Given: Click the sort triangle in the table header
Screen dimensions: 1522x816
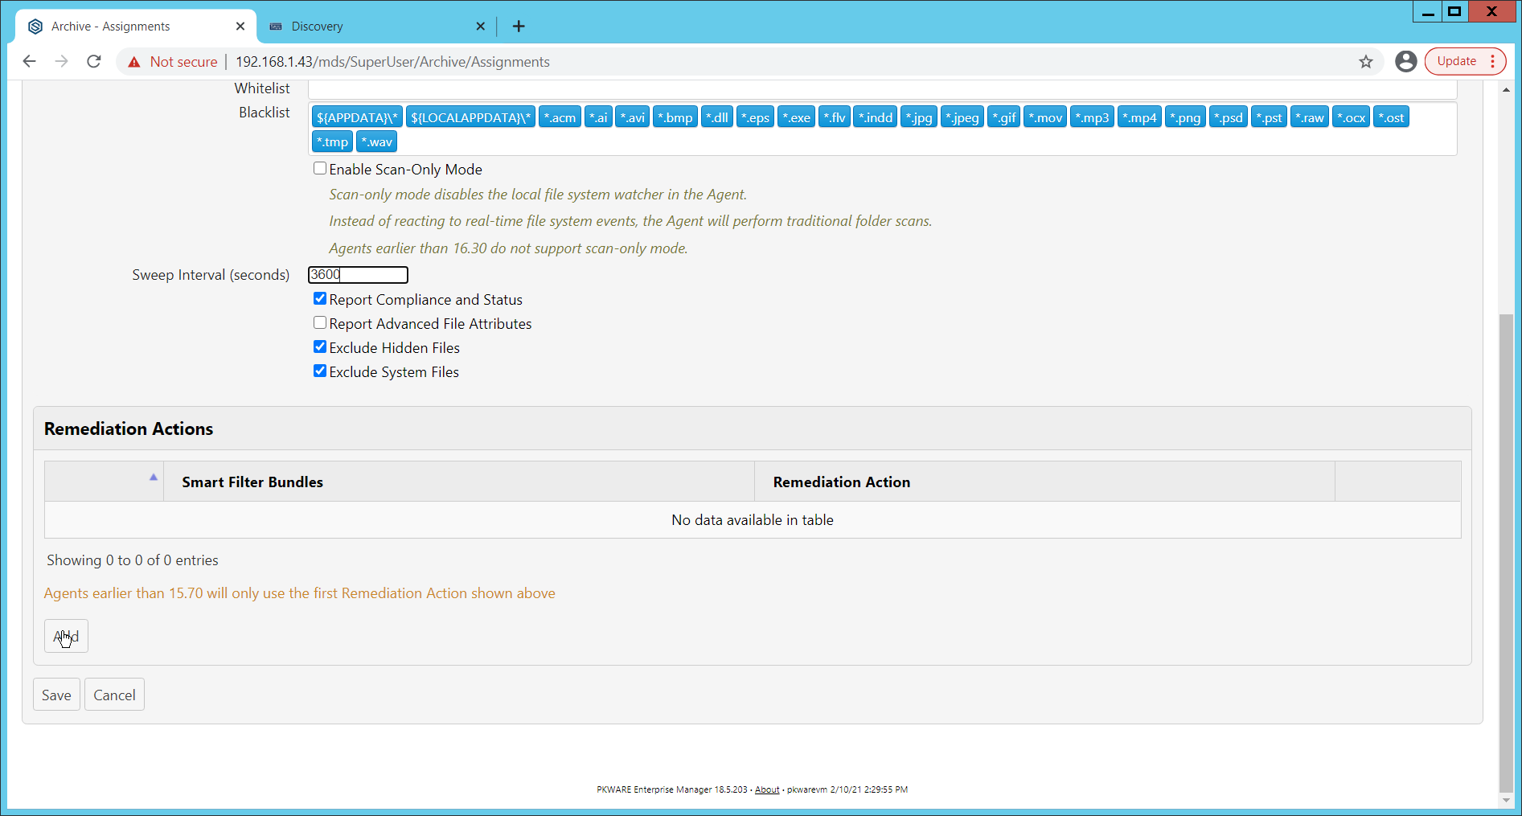Looking at the screenshot, I should pos(153,478).
